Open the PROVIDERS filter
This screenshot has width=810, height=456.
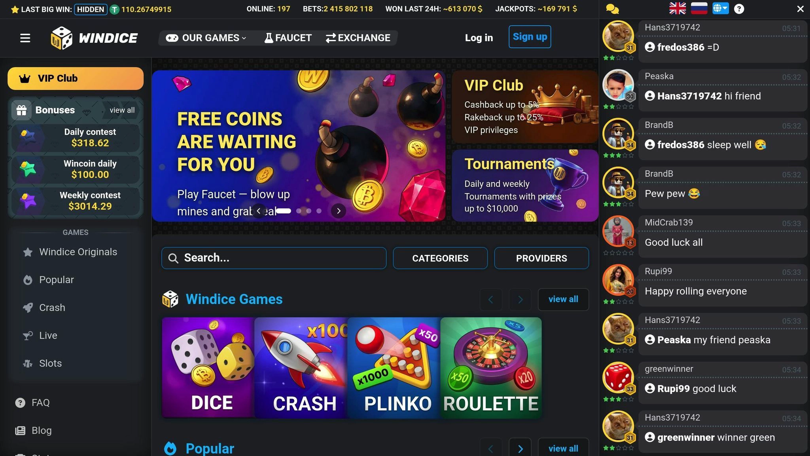[x=541, y=258]
